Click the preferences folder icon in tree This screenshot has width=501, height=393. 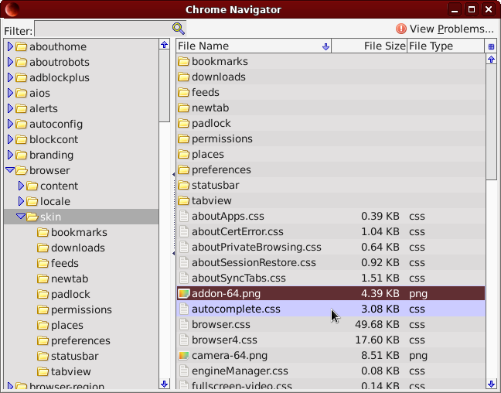[x=43, y=340]
